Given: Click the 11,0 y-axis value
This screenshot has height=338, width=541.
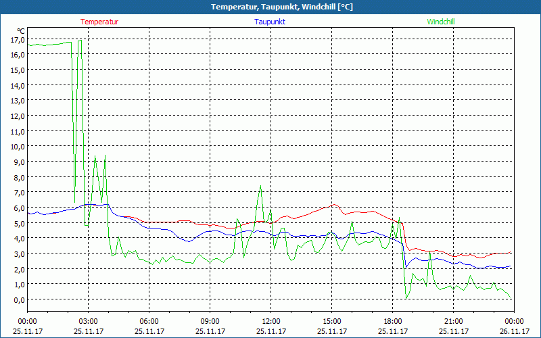Looking at the screenshot, I should [18, 131].
